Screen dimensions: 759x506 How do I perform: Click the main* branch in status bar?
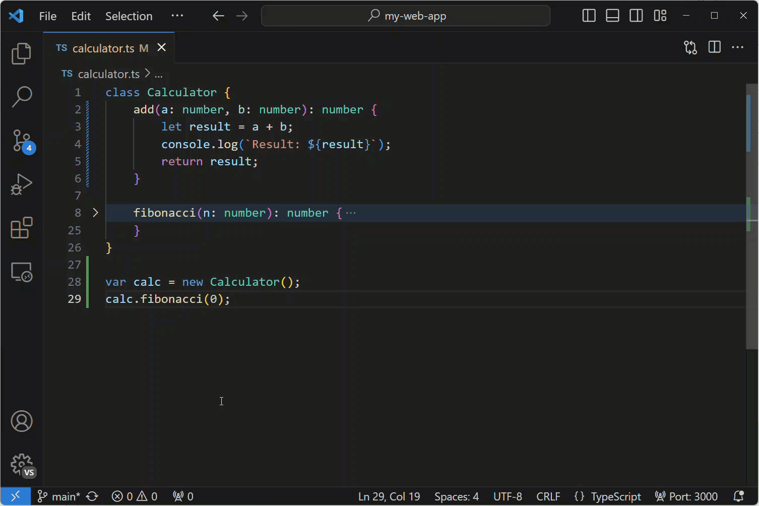[59, 496]
